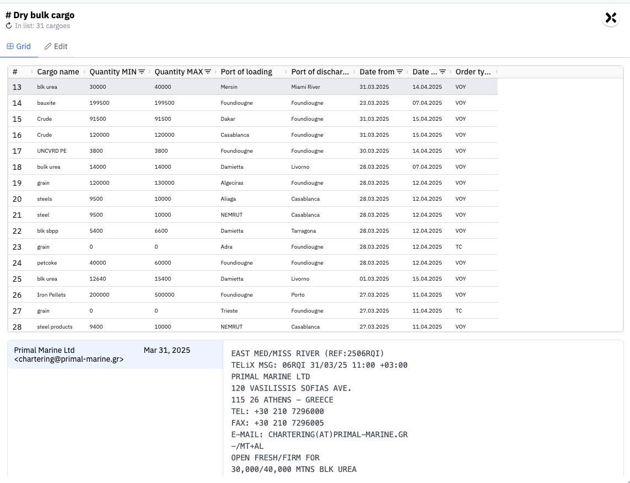The width and height of the screenshot is (630, 483).
Task: Click date 01.03.2025 in row 25
Action: coord(374,279)
